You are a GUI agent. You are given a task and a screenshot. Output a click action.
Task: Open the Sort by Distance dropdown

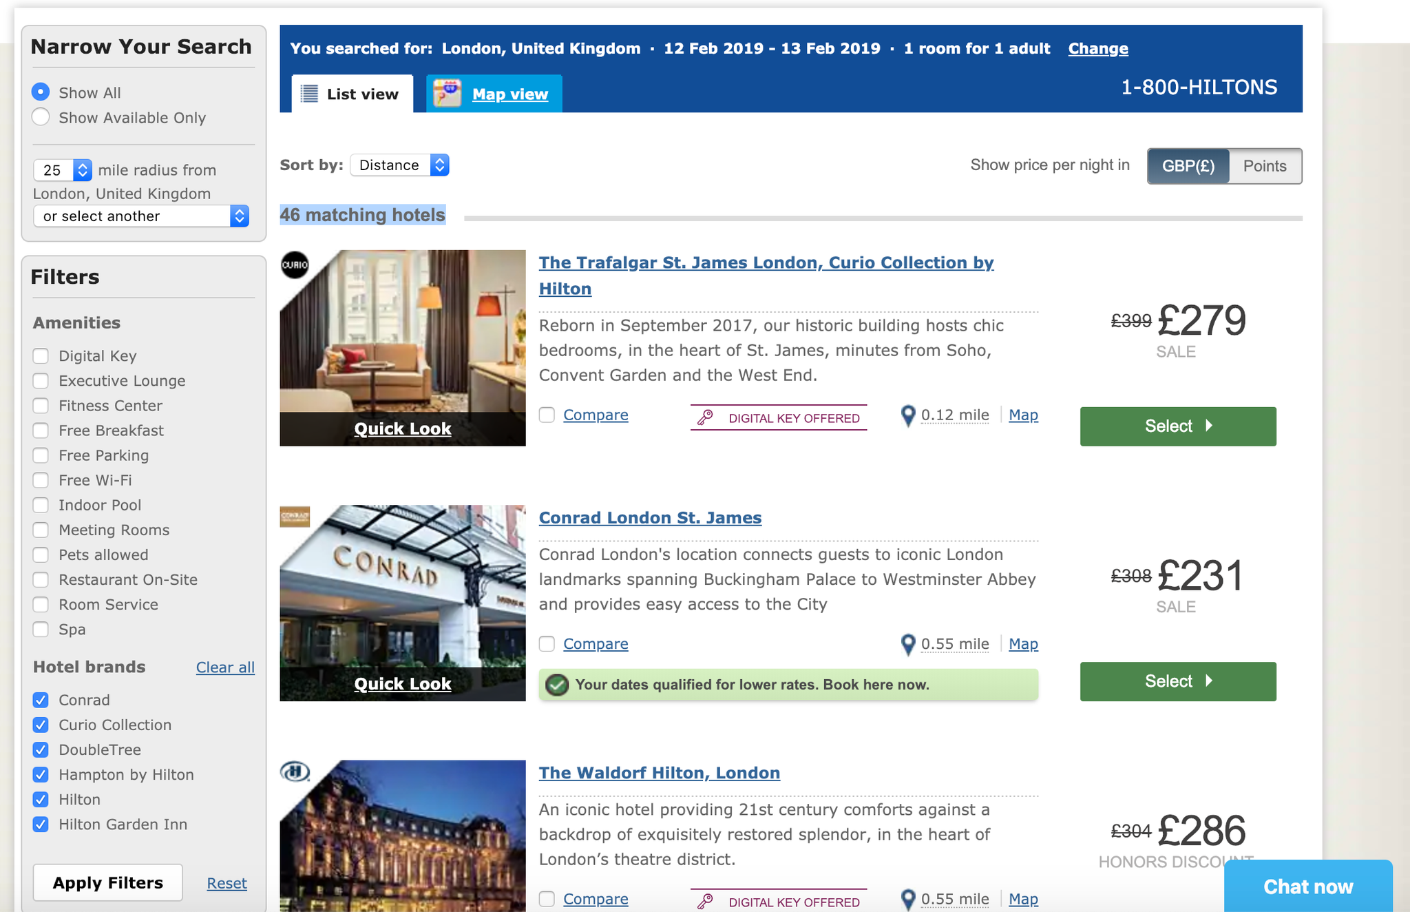pyautogui.click(x=399, y=165)
